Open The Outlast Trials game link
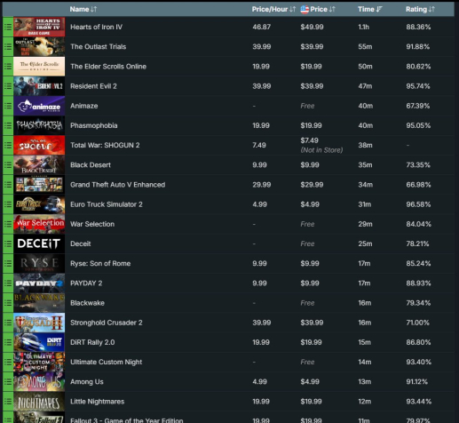 point(99,47)
